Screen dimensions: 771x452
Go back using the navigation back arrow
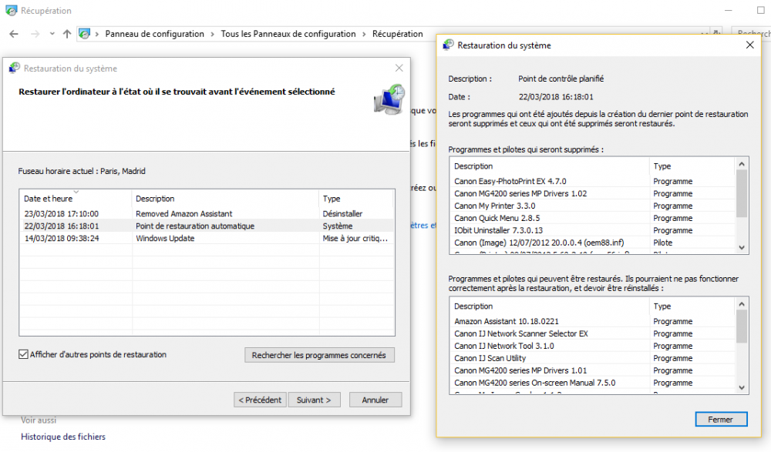pos(14,34)
